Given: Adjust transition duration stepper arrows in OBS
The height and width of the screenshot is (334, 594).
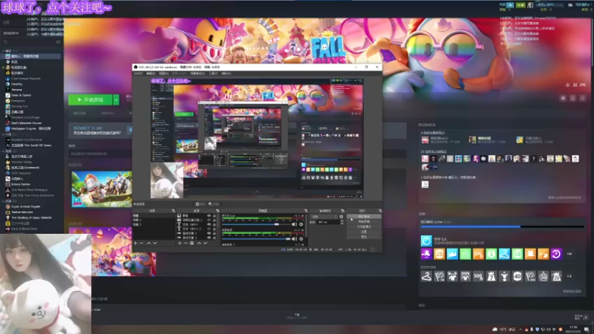Looking at the screenshot, I should 342,222.
